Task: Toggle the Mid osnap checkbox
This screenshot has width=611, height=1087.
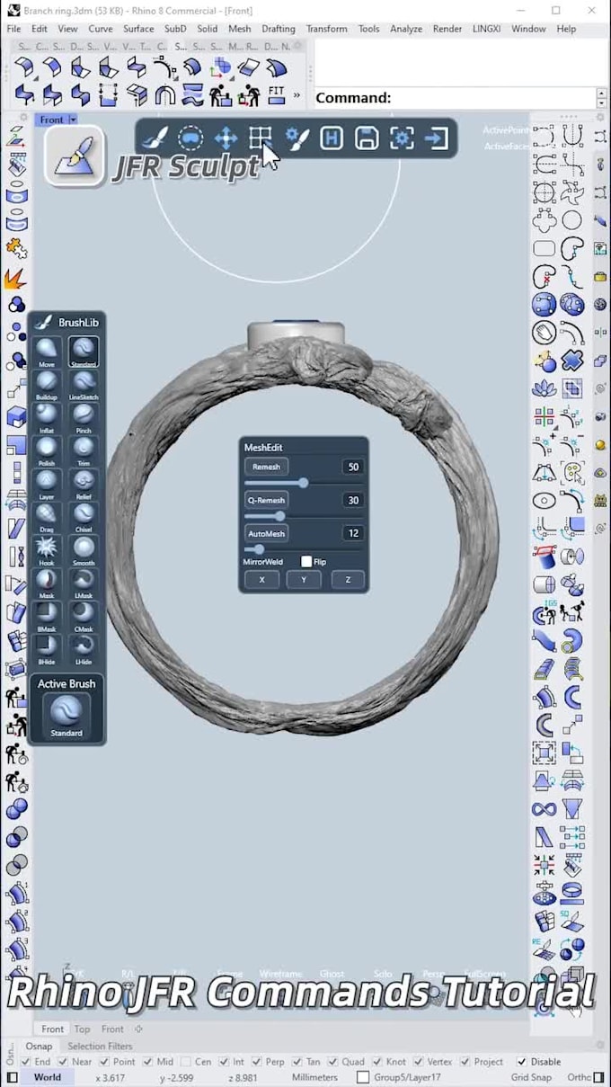Action: coord(146,1062)
